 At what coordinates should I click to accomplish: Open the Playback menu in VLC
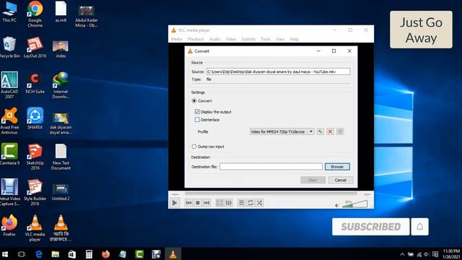coord(196,39)
